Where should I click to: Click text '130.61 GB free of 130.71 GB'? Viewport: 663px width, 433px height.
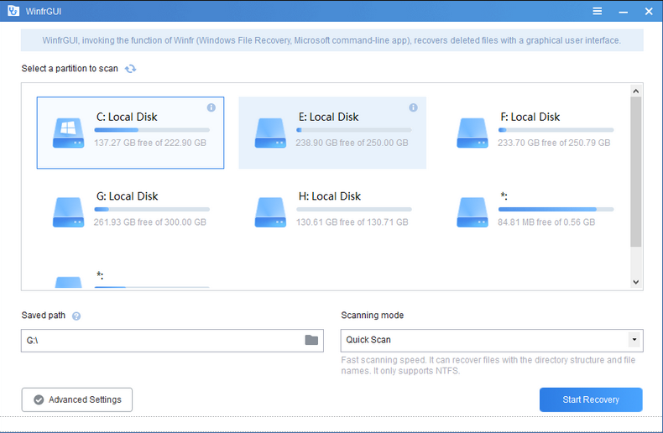352,222
